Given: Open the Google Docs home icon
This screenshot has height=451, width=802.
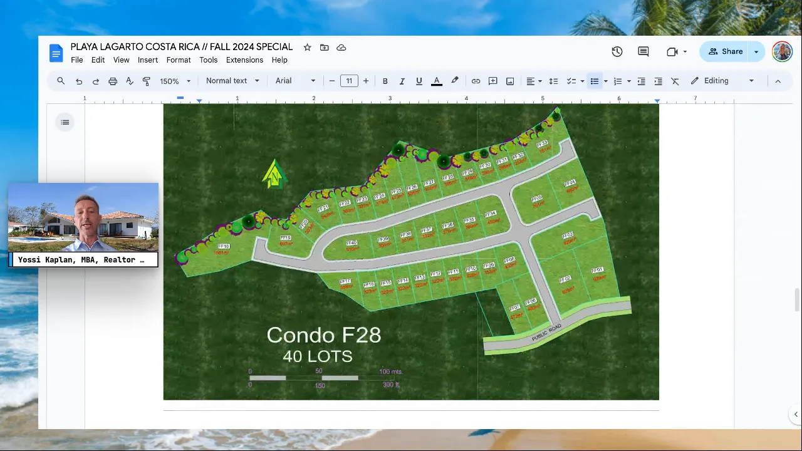Looking at the screenshot, I should (56, 53).
